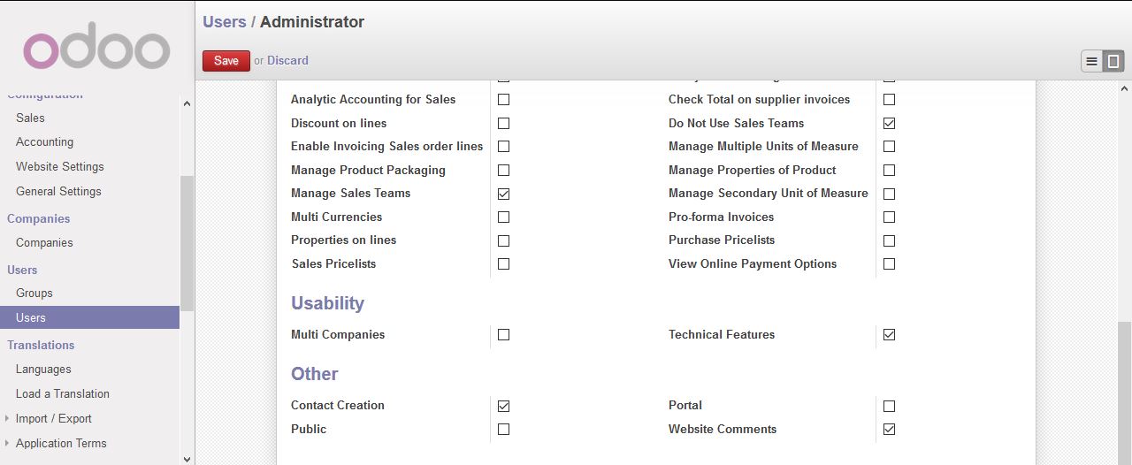
Task: Switch to list view icon
Action: (1091, 61)
